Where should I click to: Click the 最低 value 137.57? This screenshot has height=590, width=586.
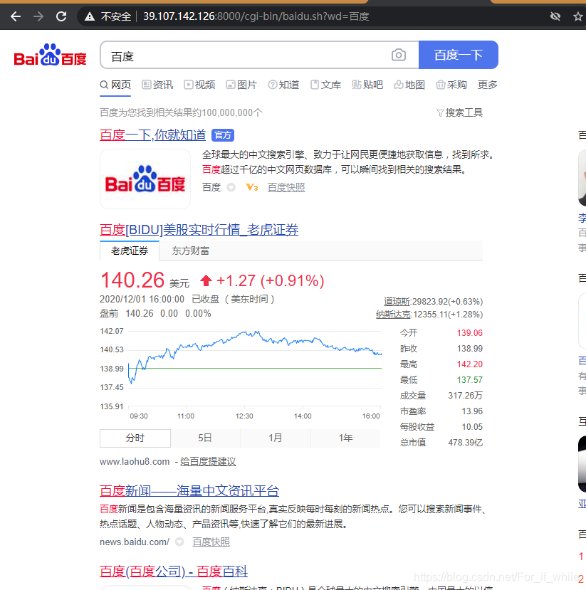click(470, 379)
